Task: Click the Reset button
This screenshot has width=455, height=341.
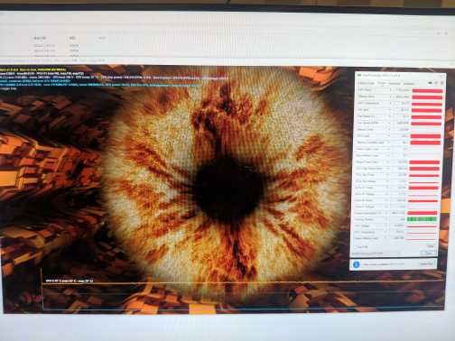Action: [x=431, y=246]
